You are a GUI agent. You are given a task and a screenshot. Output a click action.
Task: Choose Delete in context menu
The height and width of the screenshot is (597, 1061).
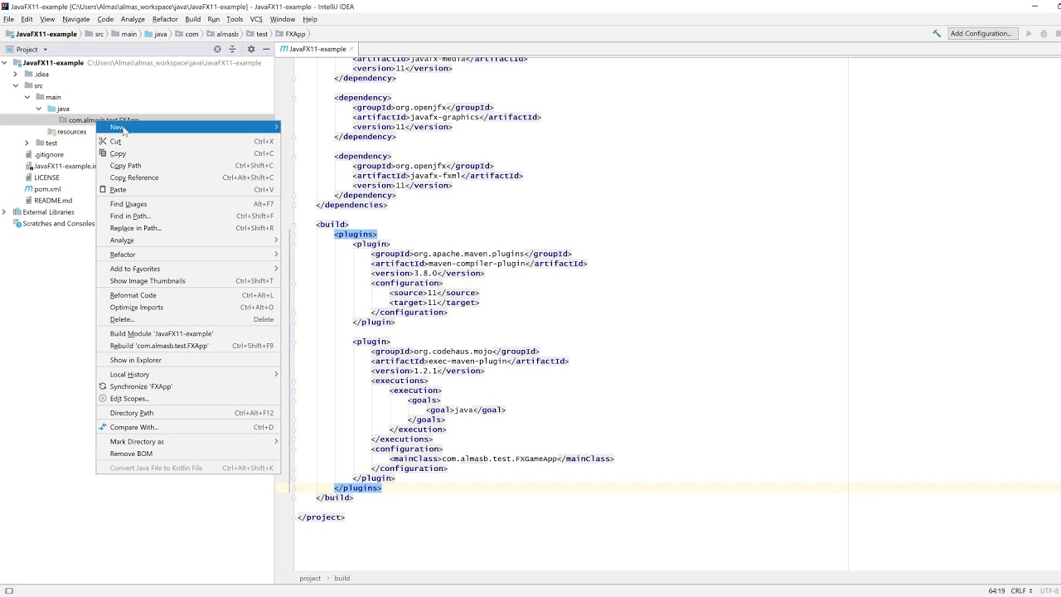188,319
